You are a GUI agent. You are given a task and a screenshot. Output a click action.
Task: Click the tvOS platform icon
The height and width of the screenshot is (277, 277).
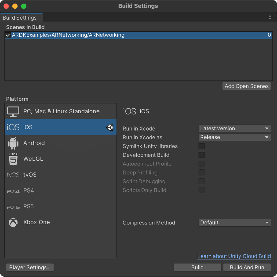coord(13,175)
